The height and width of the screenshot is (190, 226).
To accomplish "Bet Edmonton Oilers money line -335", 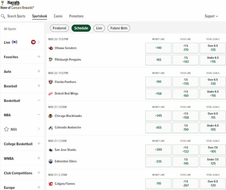I will tap(158, 162).
